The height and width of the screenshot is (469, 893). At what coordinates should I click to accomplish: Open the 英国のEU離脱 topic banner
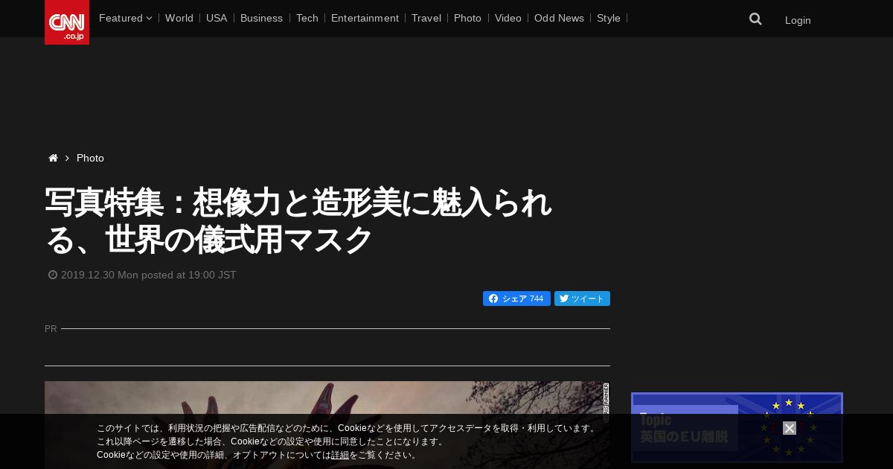737,428
